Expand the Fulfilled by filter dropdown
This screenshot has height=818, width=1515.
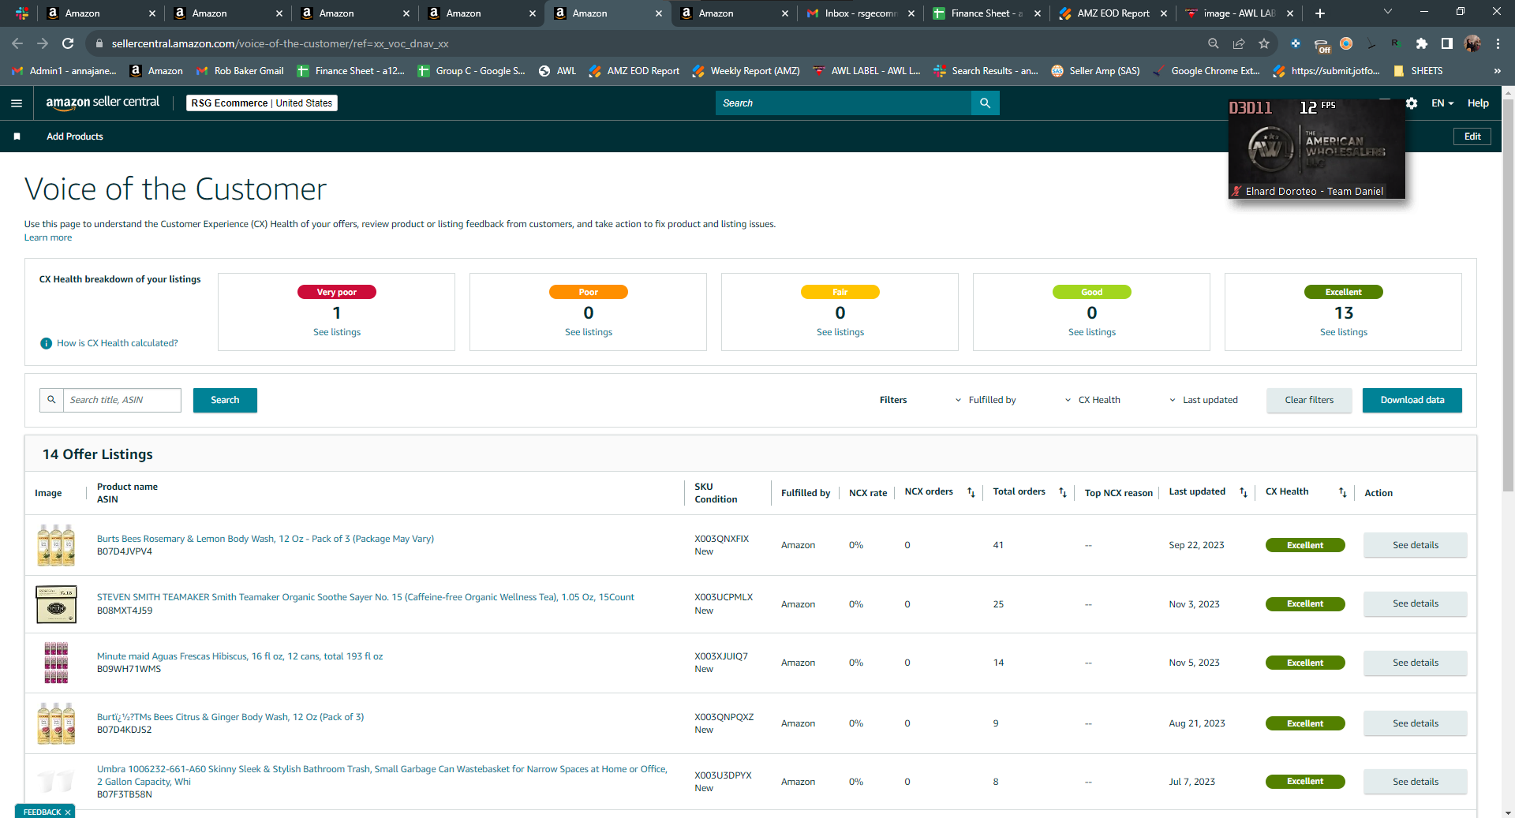986,400
